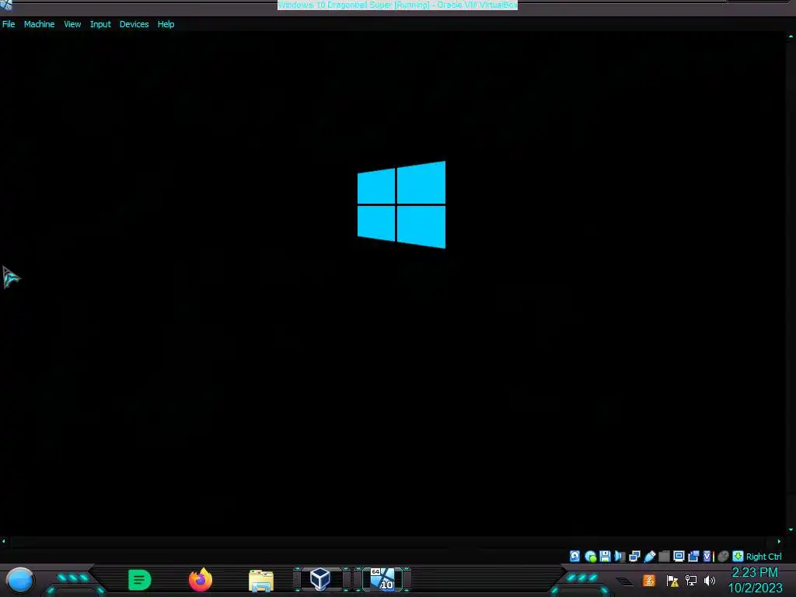Viewport: 796px width, 597px height.
Task: Click the mouse integration status icon
Action: pyautogui.click(x=724, y=557)
